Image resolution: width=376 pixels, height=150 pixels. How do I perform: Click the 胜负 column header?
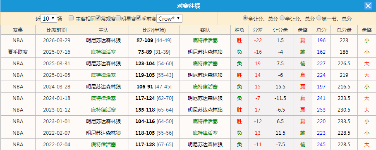(239, 30)
